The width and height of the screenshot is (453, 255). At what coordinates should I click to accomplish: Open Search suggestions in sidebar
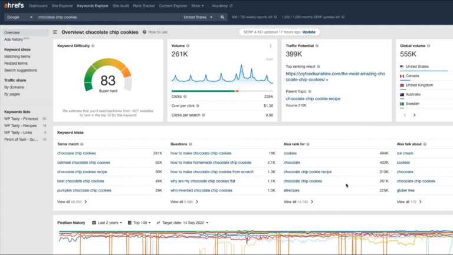click(21, 71)
